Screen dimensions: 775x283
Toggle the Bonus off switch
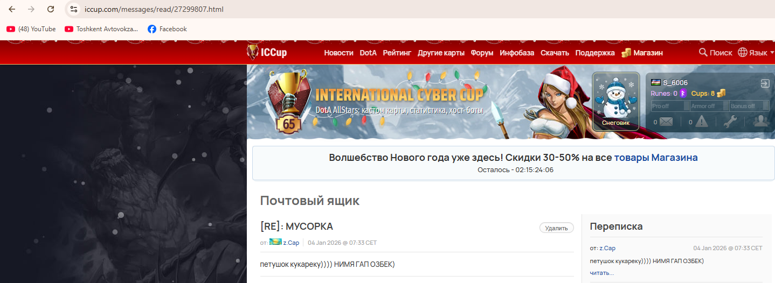[x=750, y=106]
